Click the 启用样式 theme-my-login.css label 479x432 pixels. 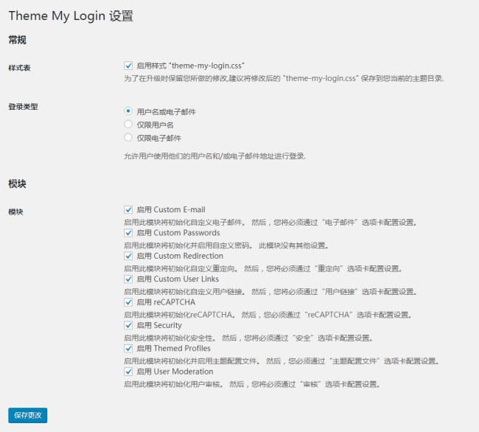click(x=190, y=66)
